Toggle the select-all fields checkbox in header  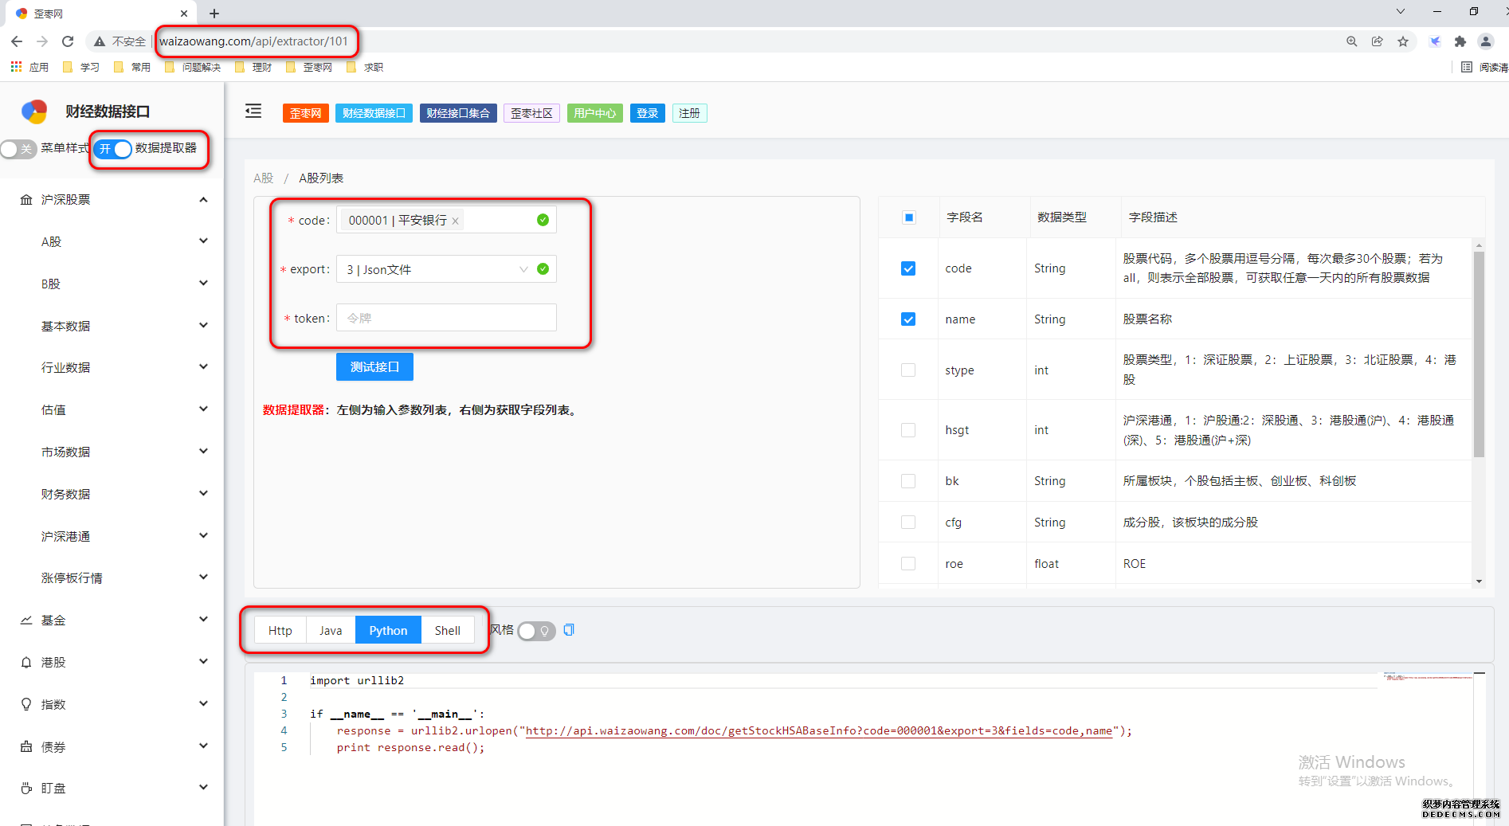point(908,217)
